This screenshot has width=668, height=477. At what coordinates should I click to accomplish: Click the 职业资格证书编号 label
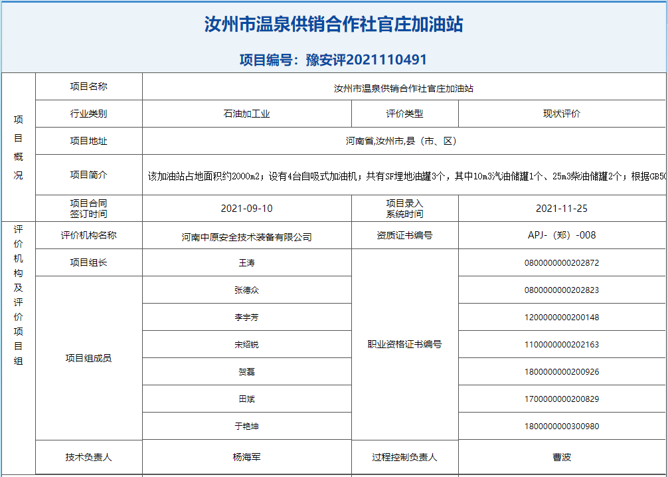coord(404,344)
